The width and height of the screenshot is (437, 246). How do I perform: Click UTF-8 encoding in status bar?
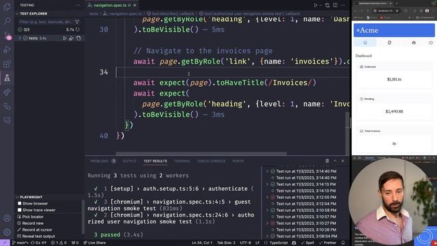click(x=245, y=243)
